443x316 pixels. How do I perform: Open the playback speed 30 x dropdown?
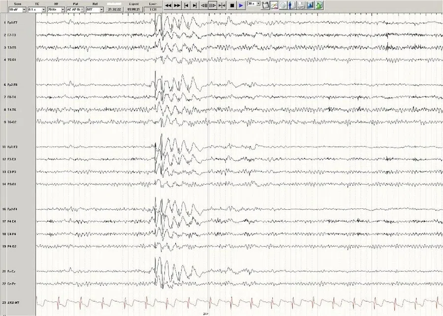253,3
